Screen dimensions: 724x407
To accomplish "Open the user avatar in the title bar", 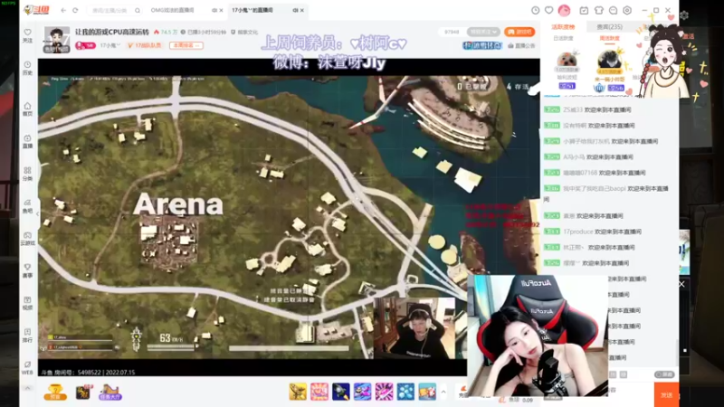I will click(564, 10).
